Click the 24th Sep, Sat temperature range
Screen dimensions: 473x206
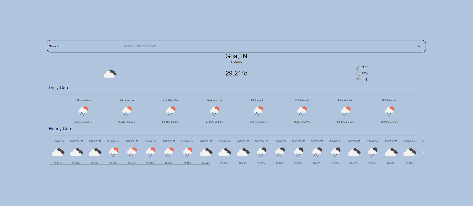[x=302, y=122]
